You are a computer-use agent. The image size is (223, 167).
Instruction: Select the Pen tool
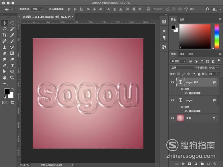click(x=5, y=65)
